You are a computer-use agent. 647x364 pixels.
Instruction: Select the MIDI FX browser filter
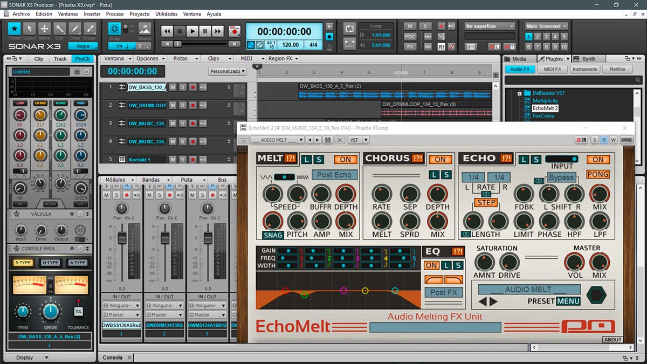[553, 69]
